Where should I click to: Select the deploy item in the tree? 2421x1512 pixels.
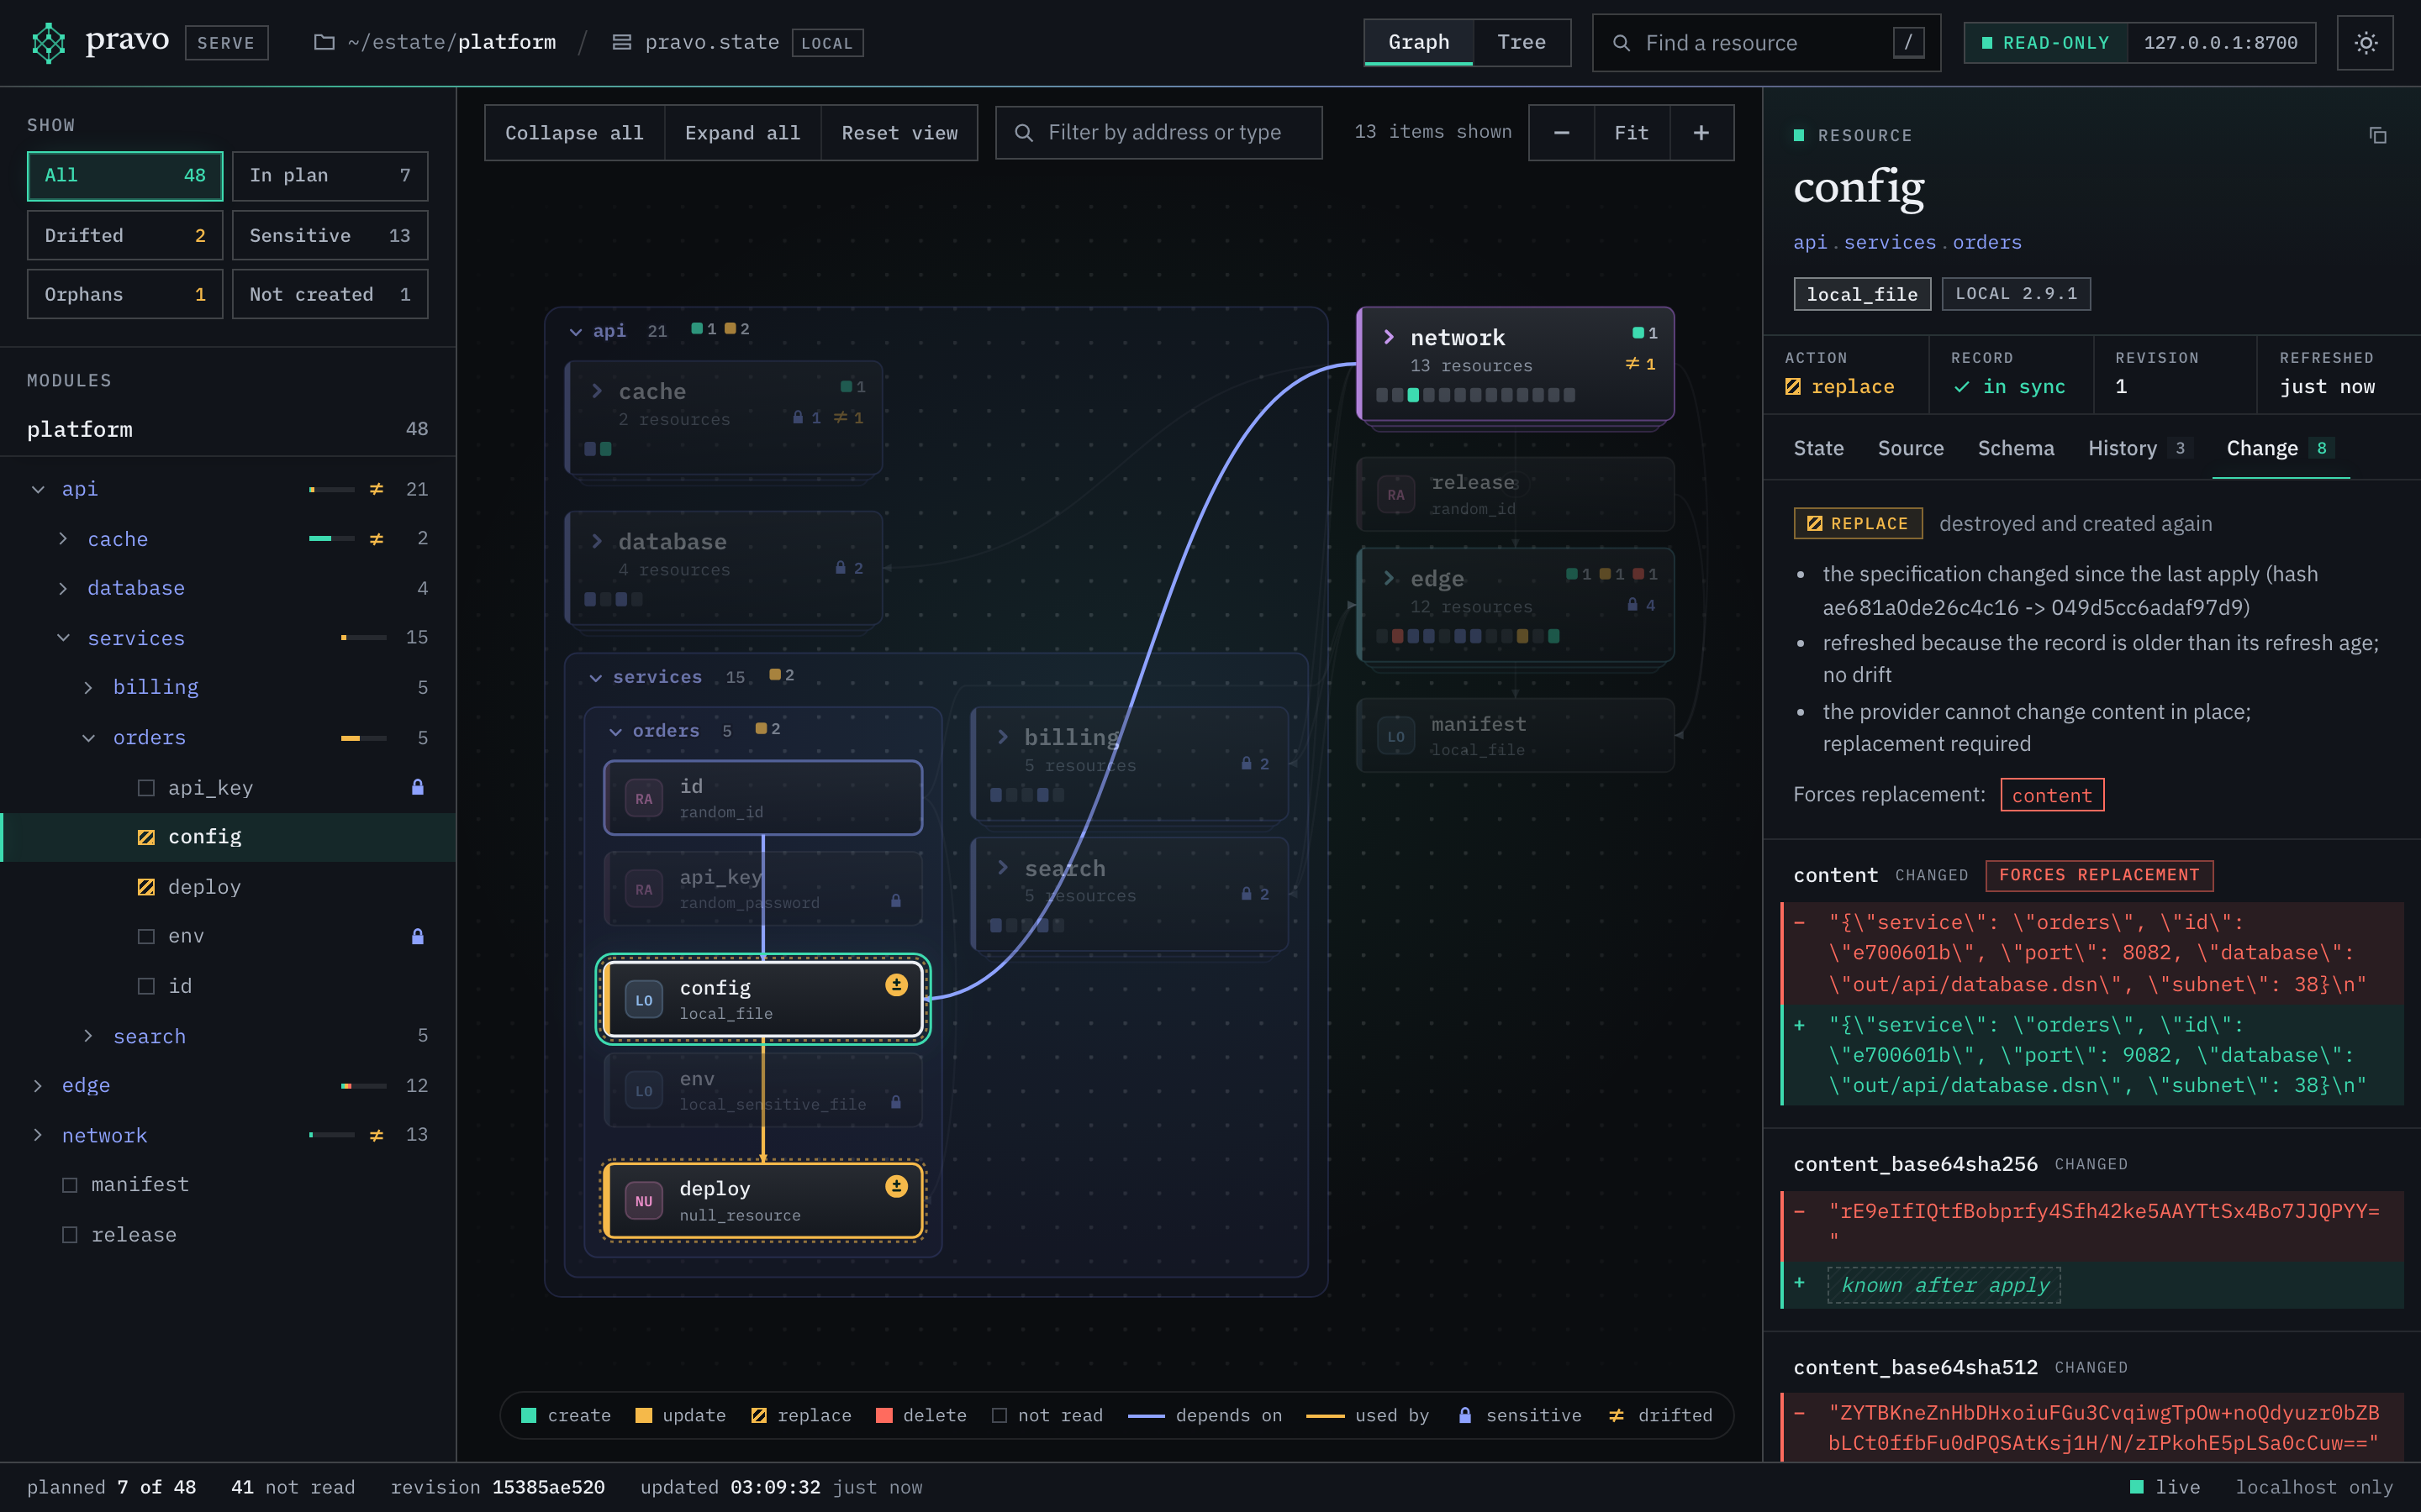[228, 887]
